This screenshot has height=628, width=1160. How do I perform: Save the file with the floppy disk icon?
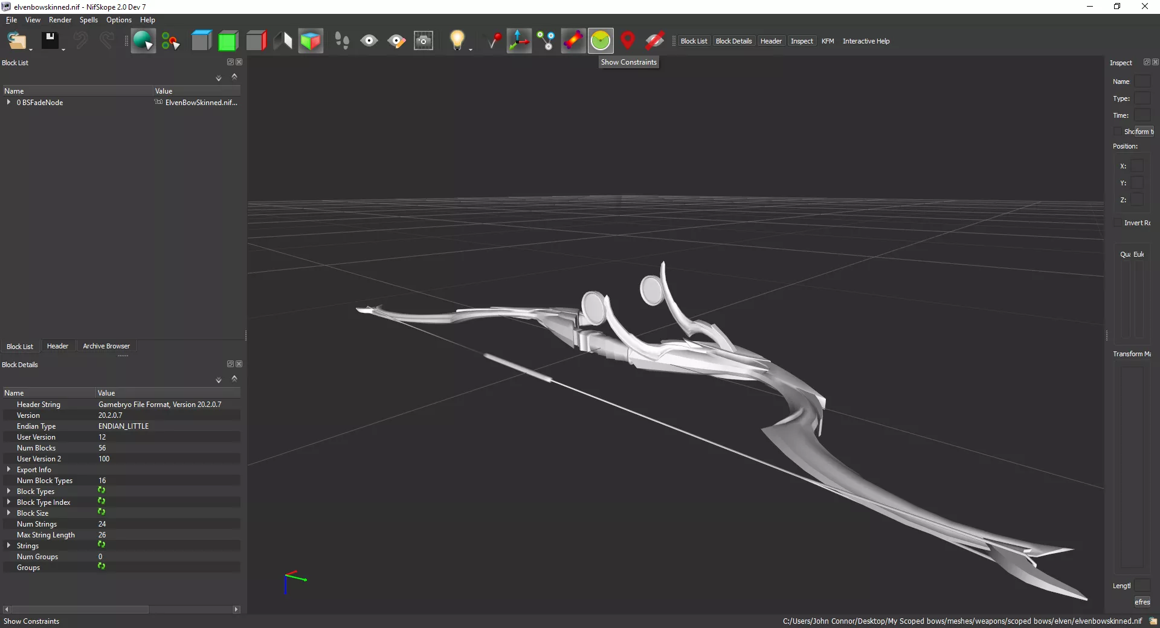(x=50, y=41)
